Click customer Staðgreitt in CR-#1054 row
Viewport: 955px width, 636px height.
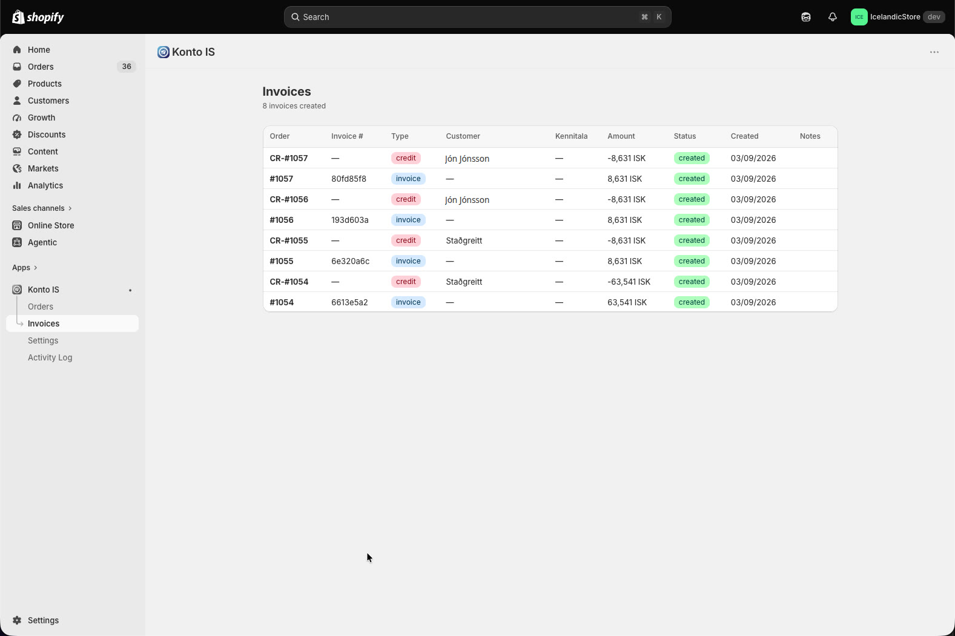[x=464, y=282]
